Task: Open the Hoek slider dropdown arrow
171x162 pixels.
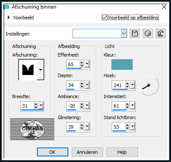Action: tap(132, 85)
